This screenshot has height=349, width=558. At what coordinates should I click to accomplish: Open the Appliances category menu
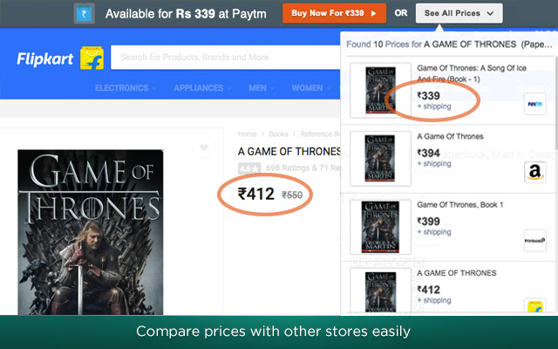pos(202,88)
